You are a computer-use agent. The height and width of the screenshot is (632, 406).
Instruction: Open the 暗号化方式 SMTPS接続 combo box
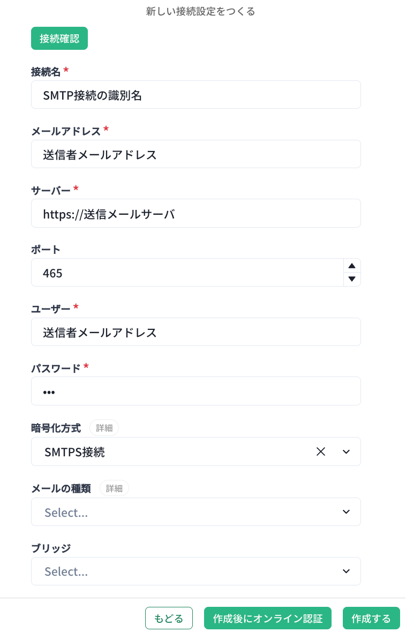pyautogui.click(x=171, y=452)
